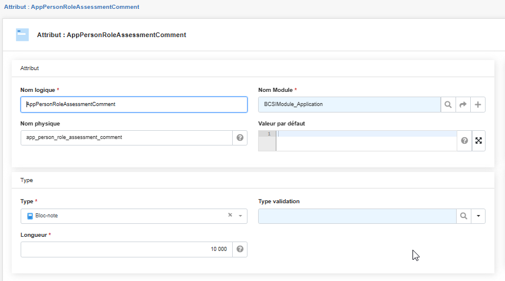Open the Type validation dropdown caret

click(x=478, y=216)
